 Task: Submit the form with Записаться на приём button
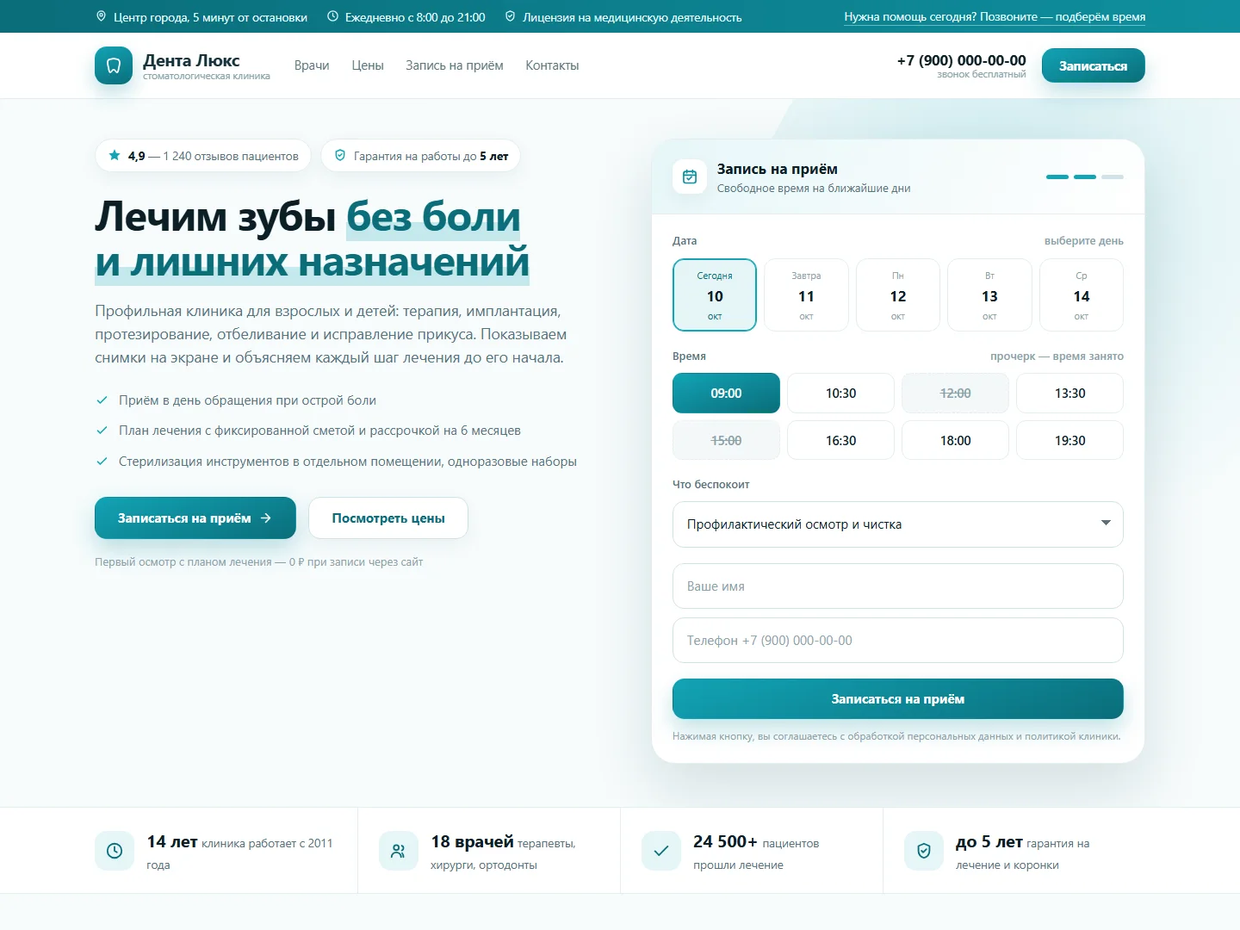(x=898, y=698)
